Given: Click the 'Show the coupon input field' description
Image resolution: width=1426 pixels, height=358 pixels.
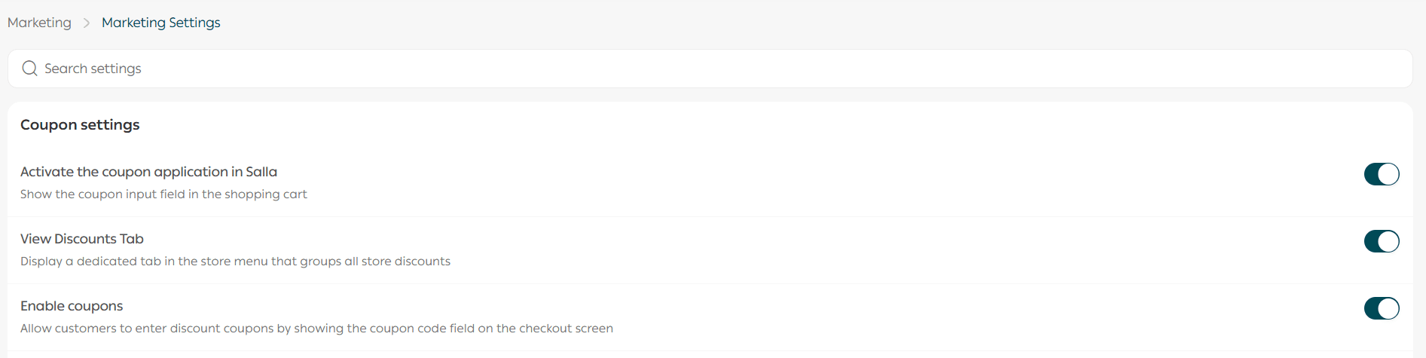Looking at the screenshot, I should point(163,194).
